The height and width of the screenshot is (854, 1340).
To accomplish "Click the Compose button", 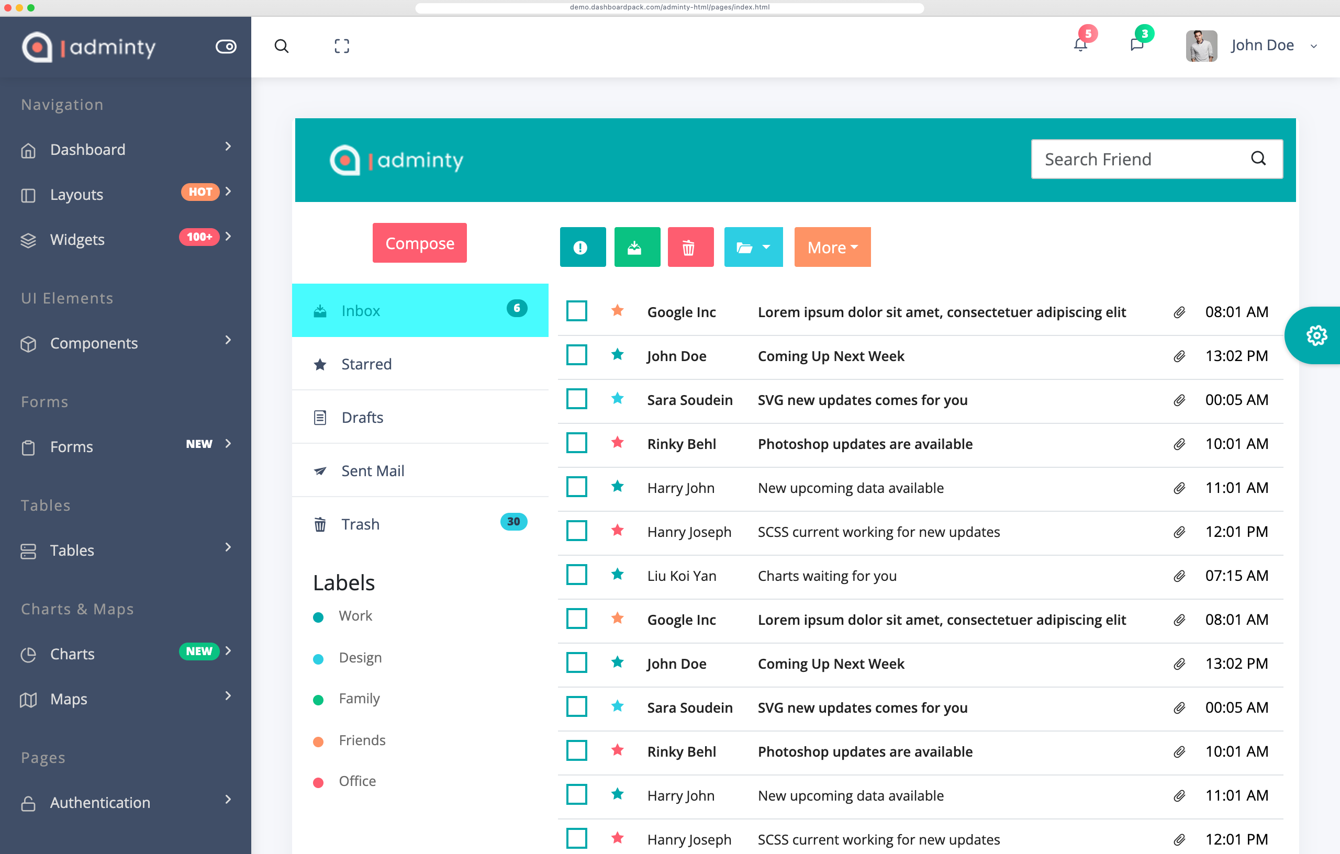I will pyautogui.click(x=420, y=243).
